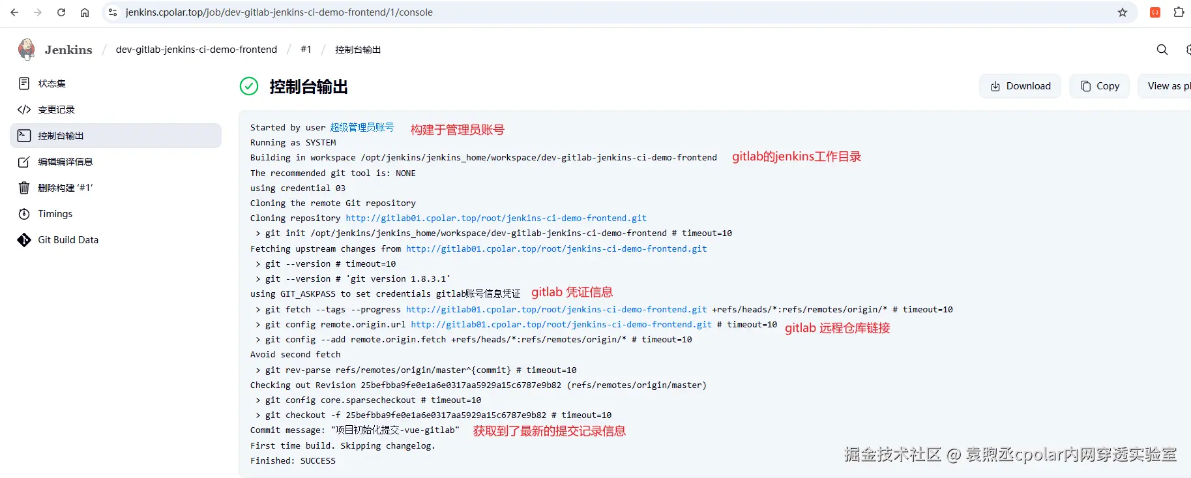This screenshot has width=1191, height=478.
Task: Bookmark this page with star icon
Action: click(1123, 12)
